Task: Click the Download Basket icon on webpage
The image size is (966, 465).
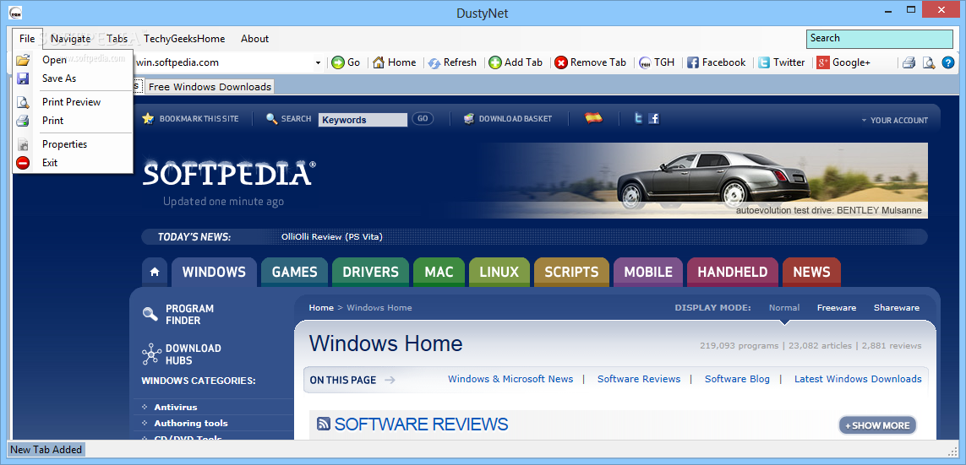Action: click(x=469, y=119)
